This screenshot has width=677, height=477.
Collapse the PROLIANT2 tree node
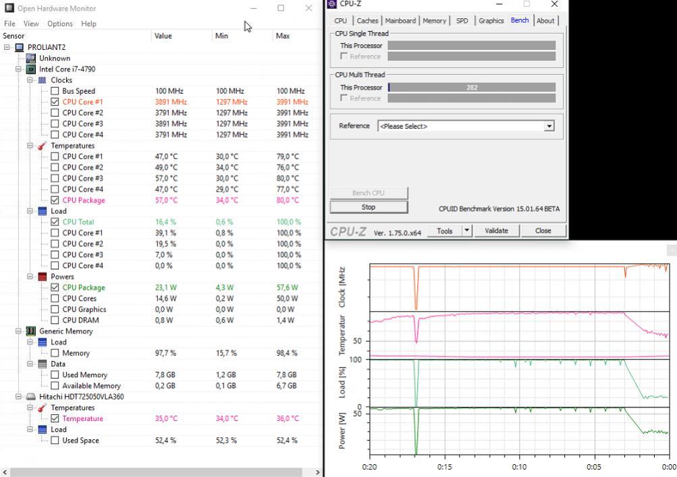pos(7,47)
